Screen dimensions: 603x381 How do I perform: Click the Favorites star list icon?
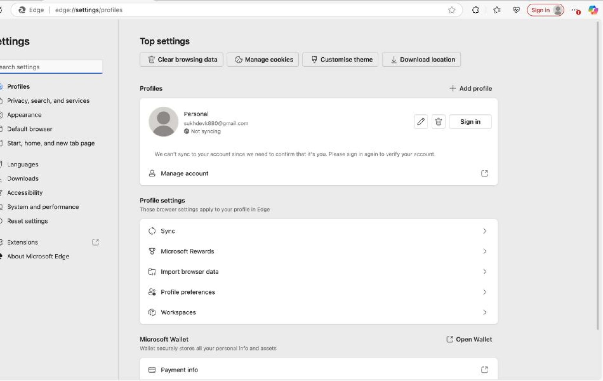(497, 10)
